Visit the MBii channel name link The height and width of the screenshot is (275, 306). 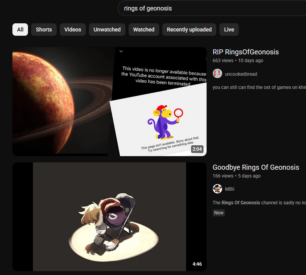[229, 189]
